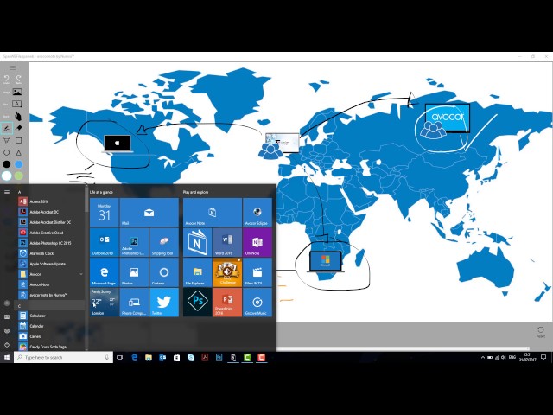Open the File Explorer tile

point(198,272)
